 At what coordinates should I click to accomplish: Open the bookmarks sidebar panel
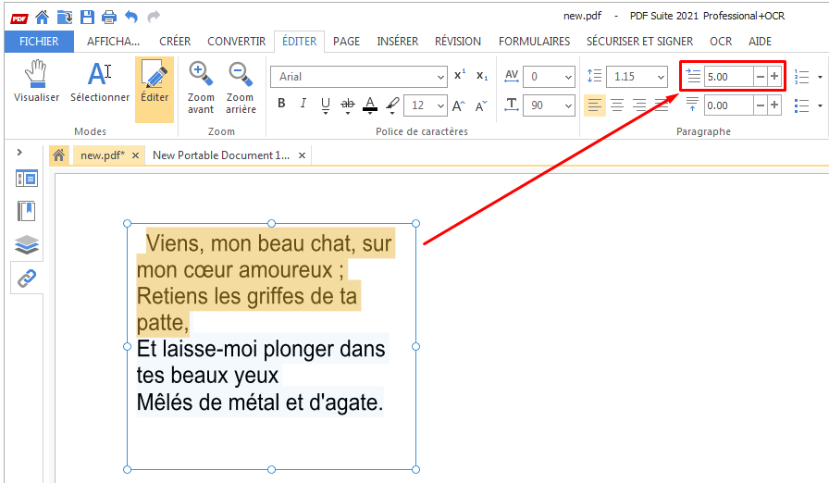(x=27, y=211)
